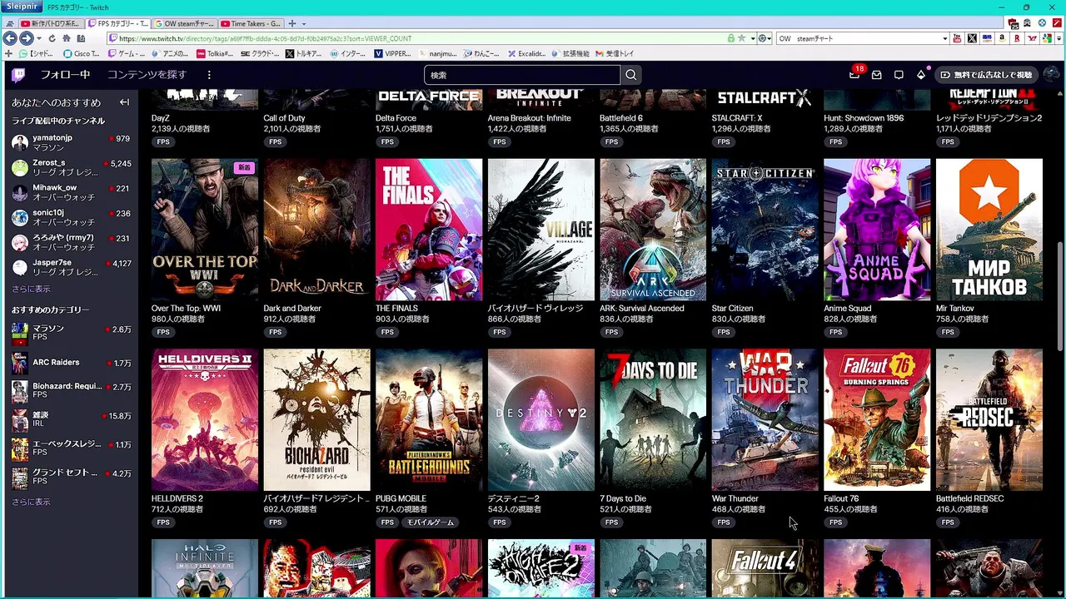Open the Twitch home logo
The image size is (1066, 599).
[x=18, y=75]
